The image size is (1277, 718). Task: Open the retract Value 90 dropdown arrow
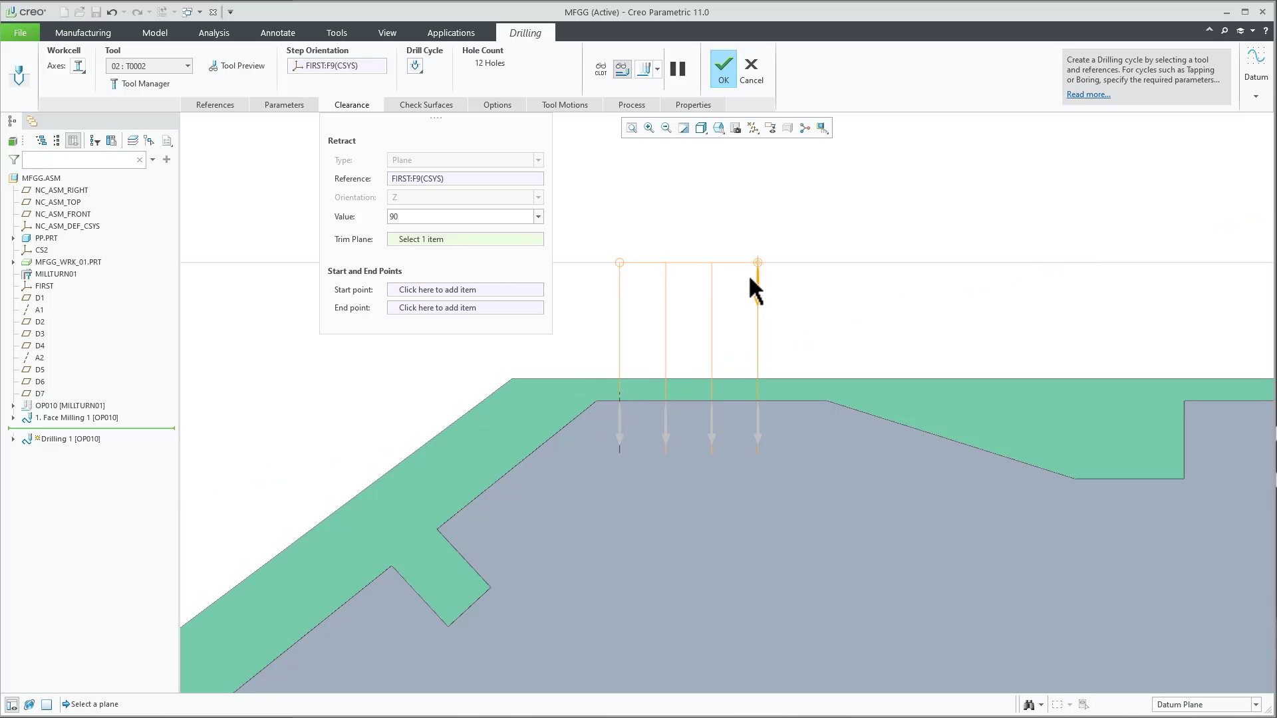[538, 217]
